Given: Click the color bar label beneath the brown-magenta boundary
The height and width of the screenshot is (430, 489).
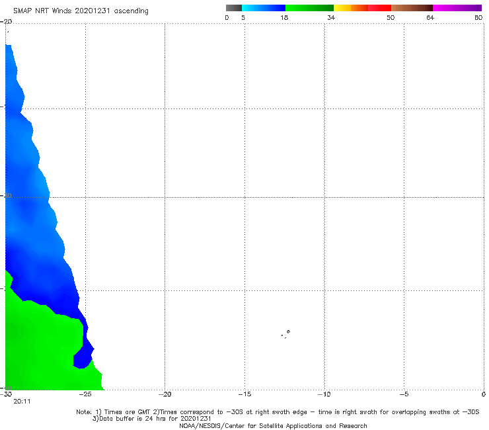Looking at the screenshot, I should (430, 17).
